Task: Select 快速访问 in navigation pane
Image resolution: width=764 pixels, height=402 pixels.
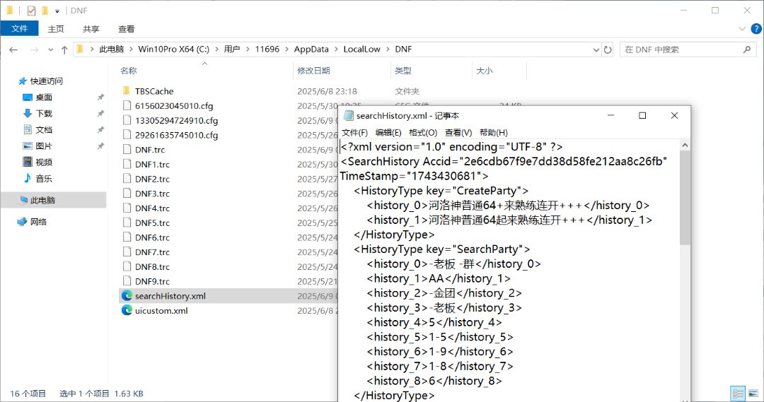Action: 46,81
